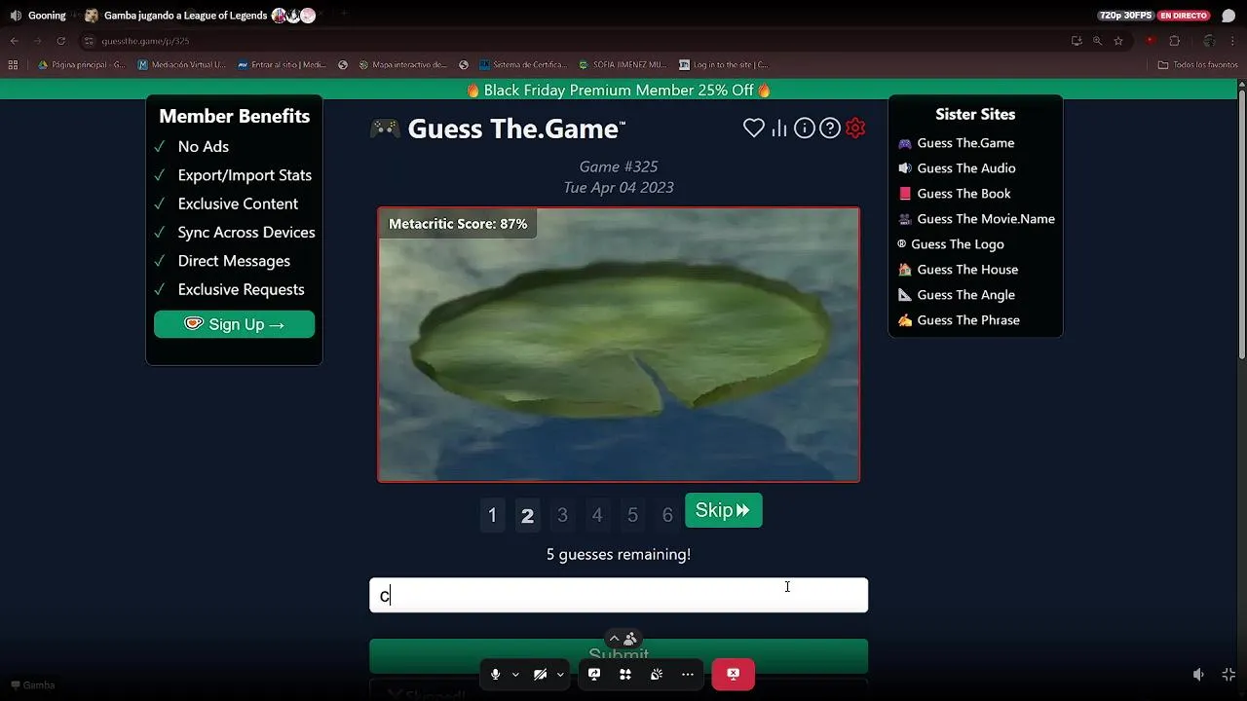1247x701 pixels.
Task: Open the 'Sistema de Certifica' bookmark
Action: point(523,65)
